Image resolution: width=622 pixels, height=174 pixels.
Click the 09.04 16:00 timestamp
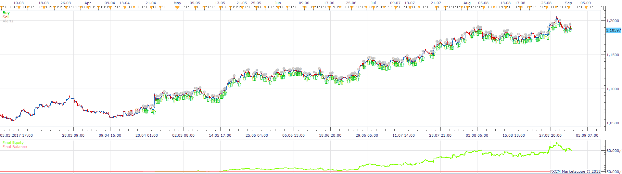[110, 135]
